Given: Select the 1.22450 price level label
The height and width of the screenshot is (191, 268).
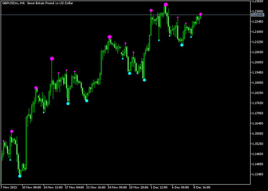Looking at the screenshot, I should tap(258, 22).
